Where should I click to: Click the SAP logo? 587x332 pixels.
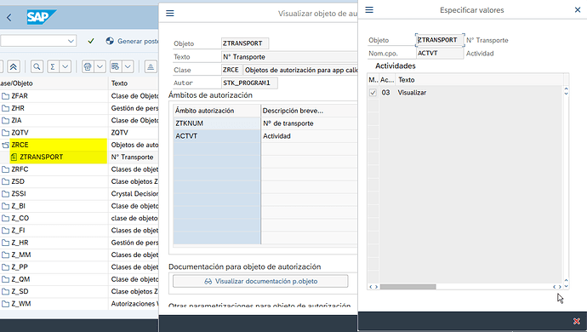pos(41,17)
